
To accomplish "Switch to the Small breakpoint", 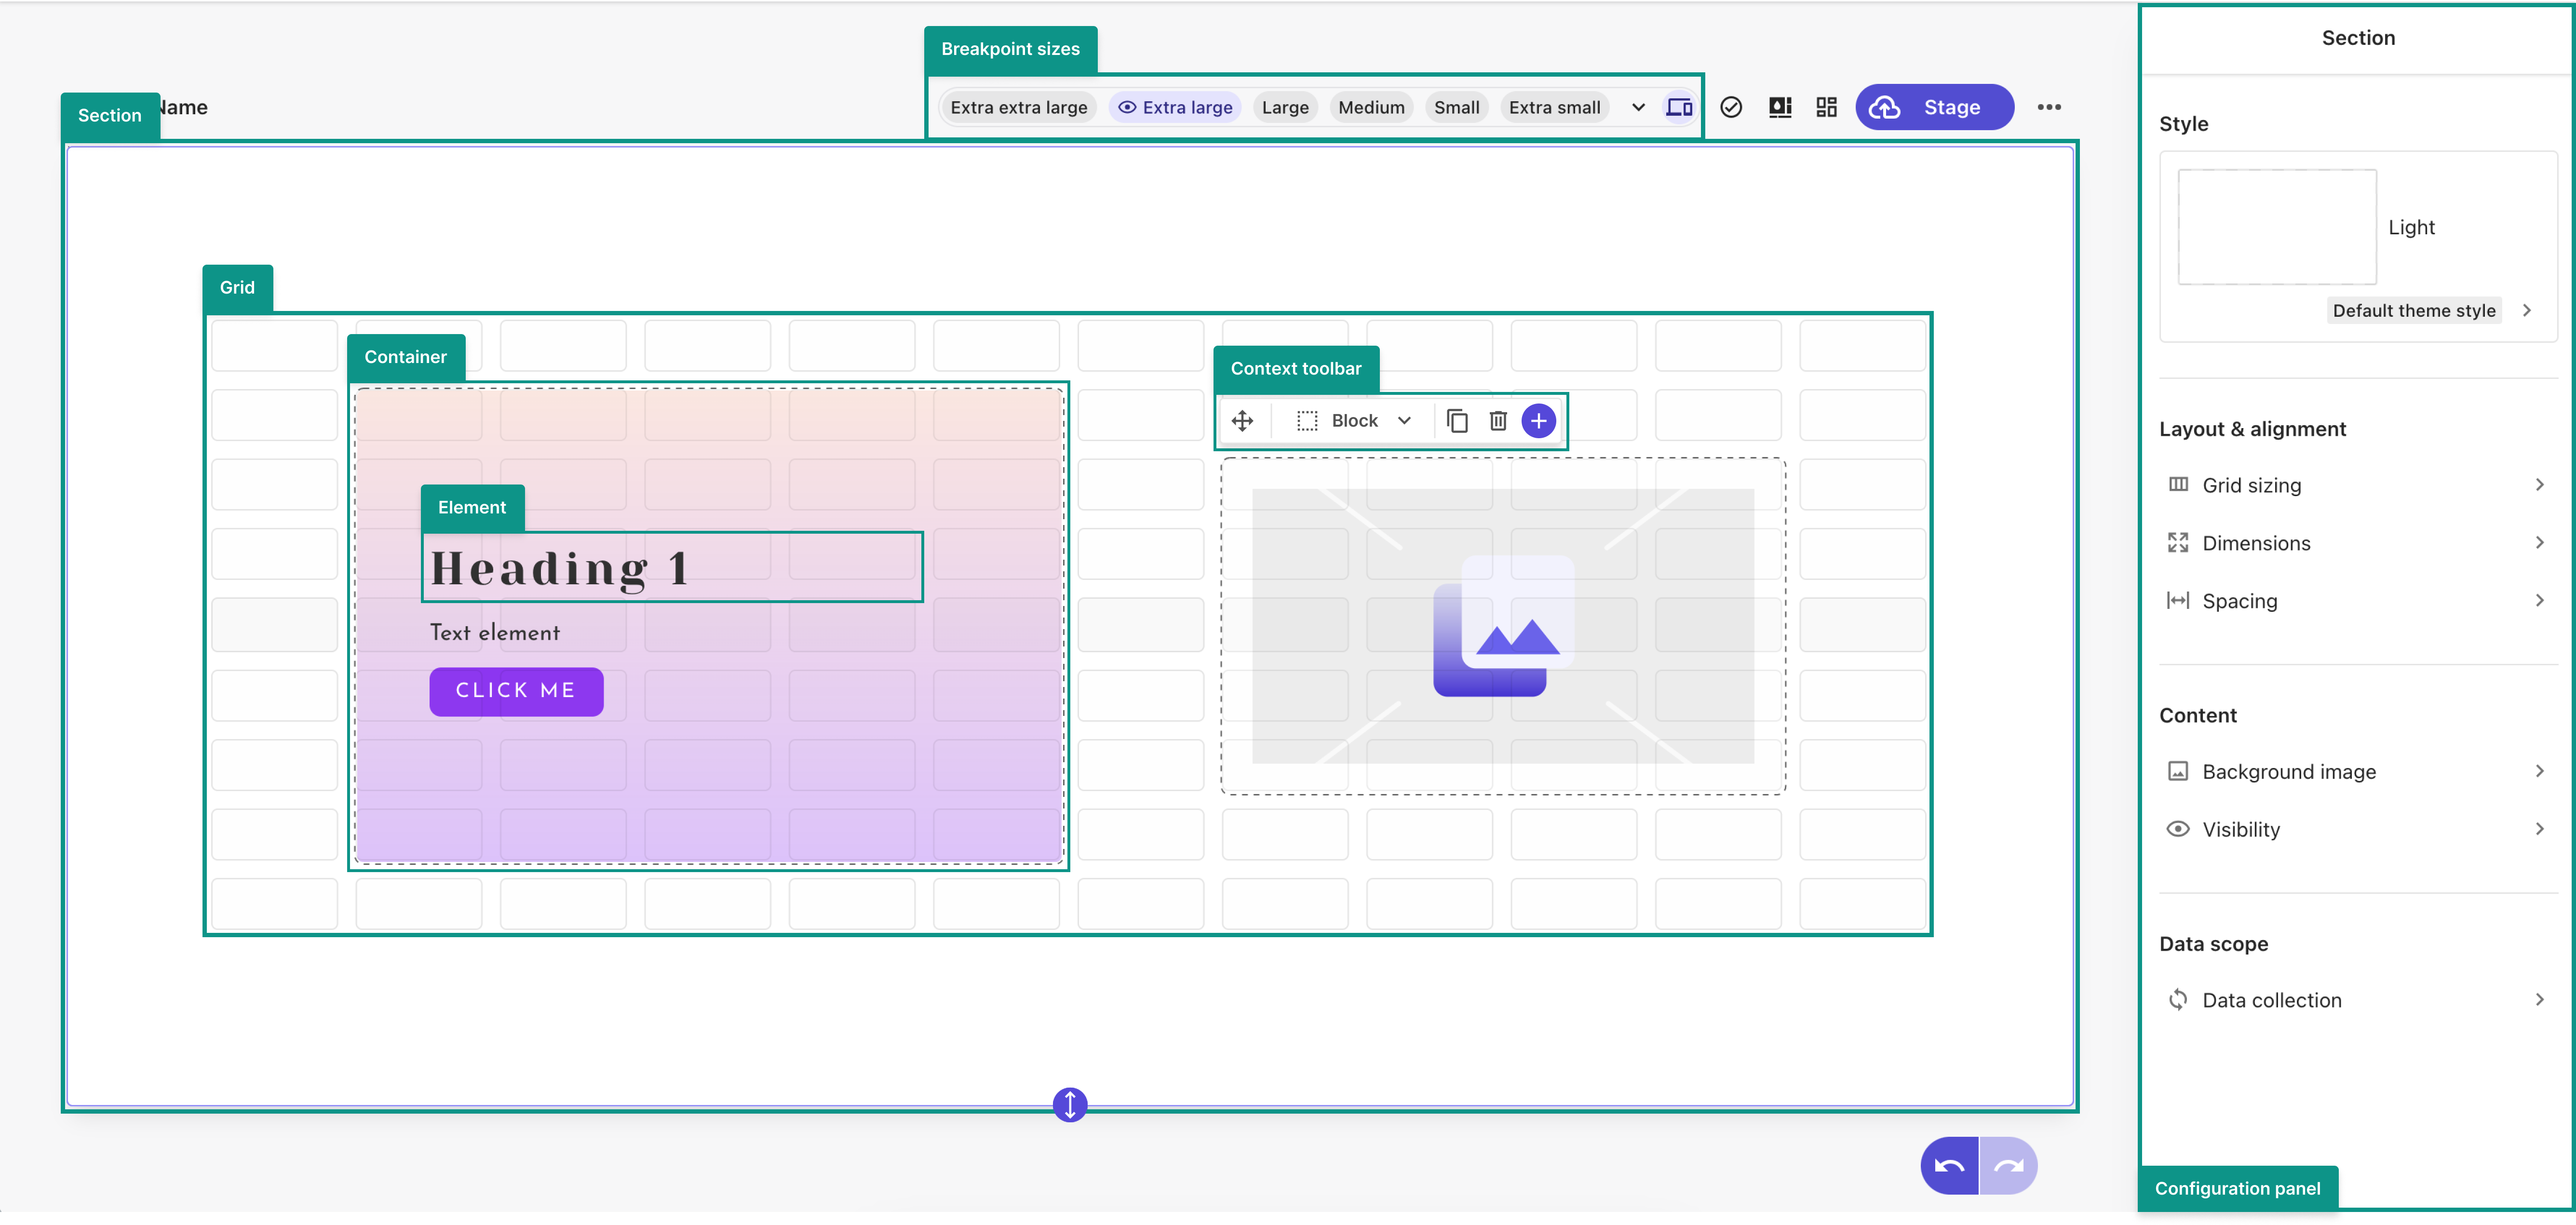I will 1456,107.
